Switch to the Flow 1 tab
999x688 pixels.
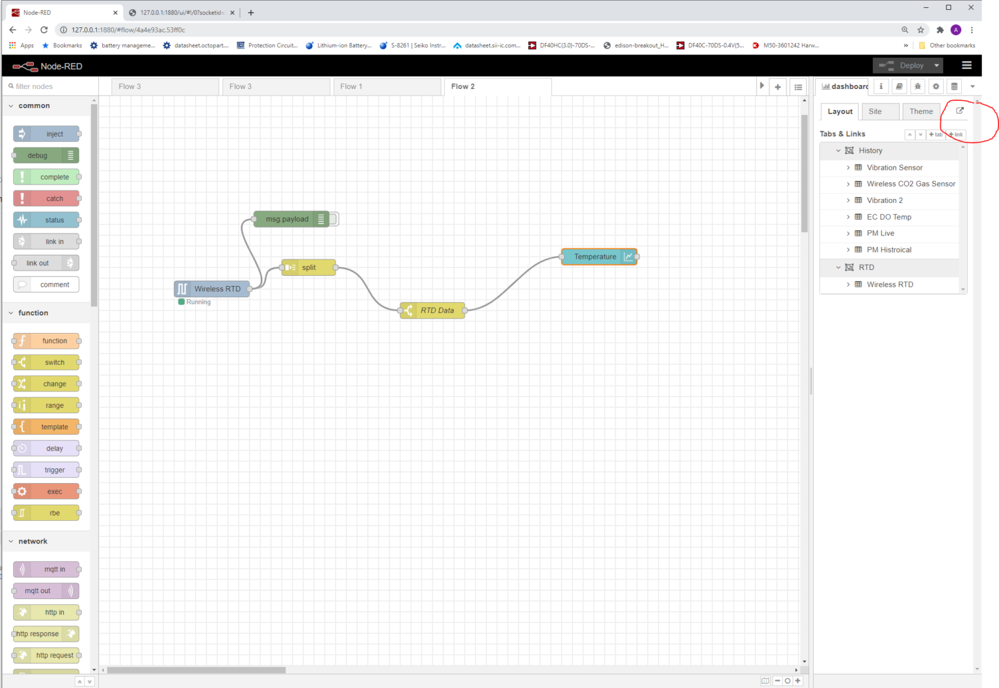(387, 86)
